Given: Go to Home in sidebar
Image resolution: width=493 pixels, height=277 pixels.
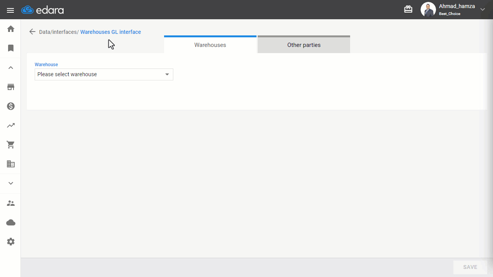Looking at the screenshot, I should click(11, 29).
